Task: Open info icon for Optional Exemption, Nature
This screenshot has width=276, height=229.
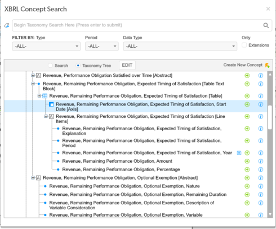Action: click(261, 186)
